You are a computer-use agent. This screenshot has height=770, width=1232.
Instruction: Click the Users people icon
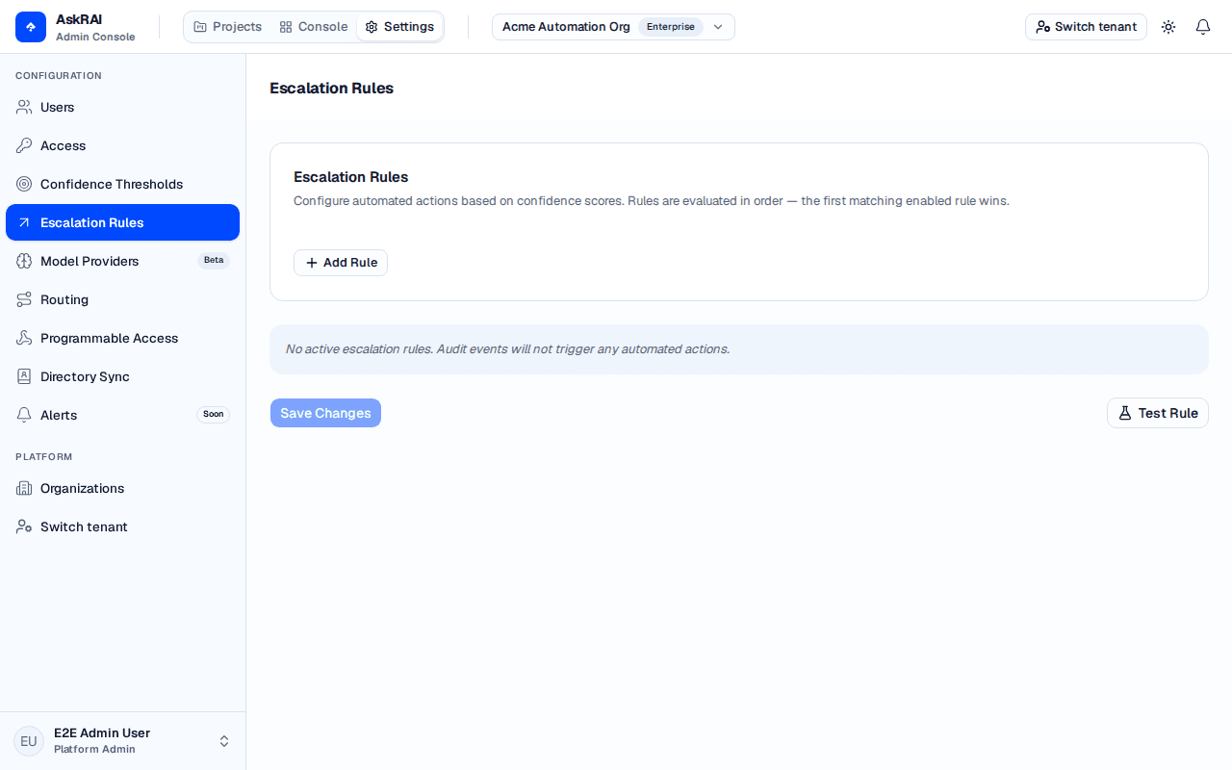tap(24, 107)
